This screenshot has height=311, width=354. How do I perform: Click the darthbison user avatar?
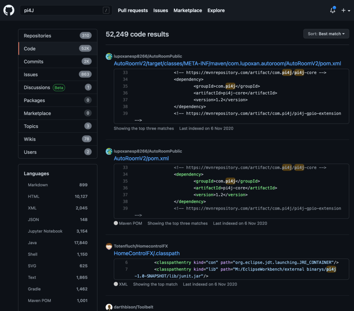(x=109, y=307)
